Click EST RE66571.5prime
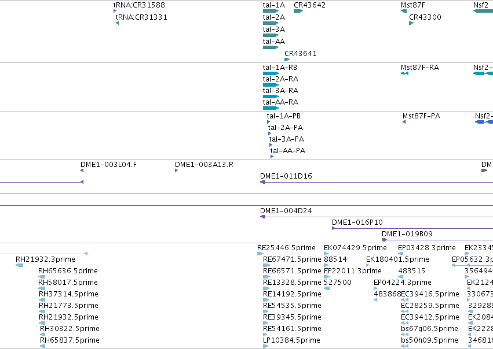This screenshot has width=493, height=349. (266, 277)
